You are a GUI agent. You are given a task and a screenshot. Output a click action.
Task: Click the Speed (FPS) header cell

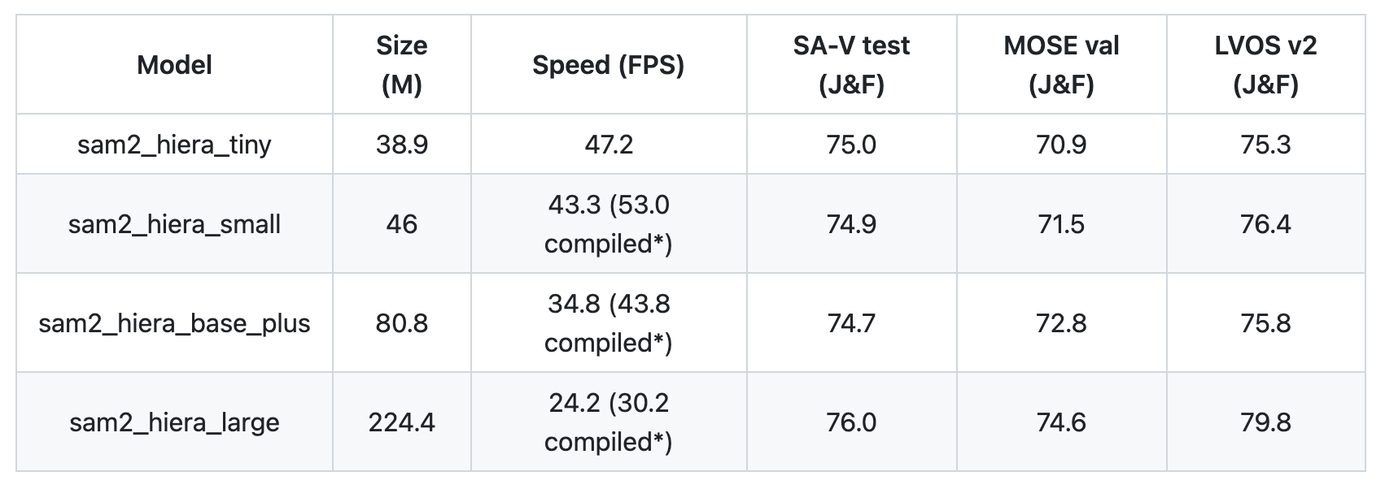pyautogui.click(x=609, y=65)
